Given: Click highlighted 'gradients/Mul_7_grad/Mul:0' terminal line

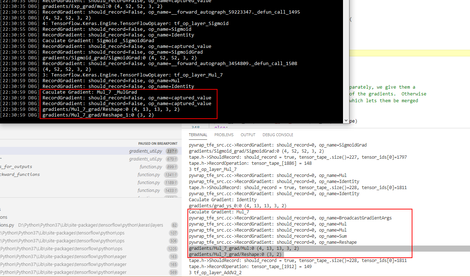Looking at the screenshot, I should 244,248.
